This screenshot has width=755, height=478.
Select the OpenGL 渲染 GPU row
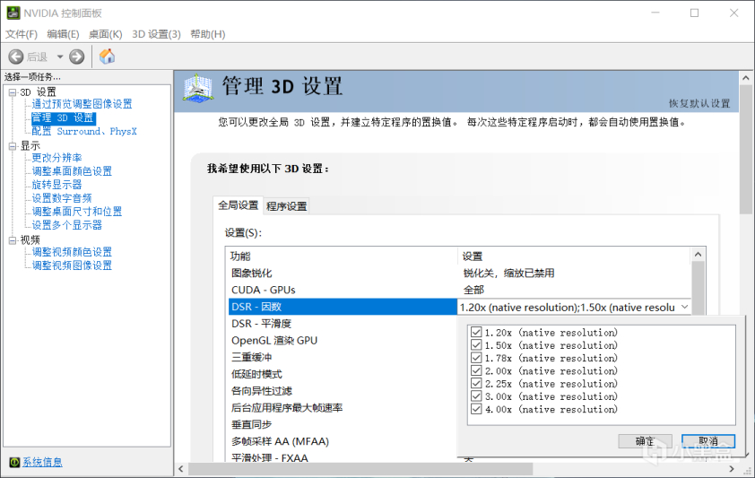click(x=342, y=340)
